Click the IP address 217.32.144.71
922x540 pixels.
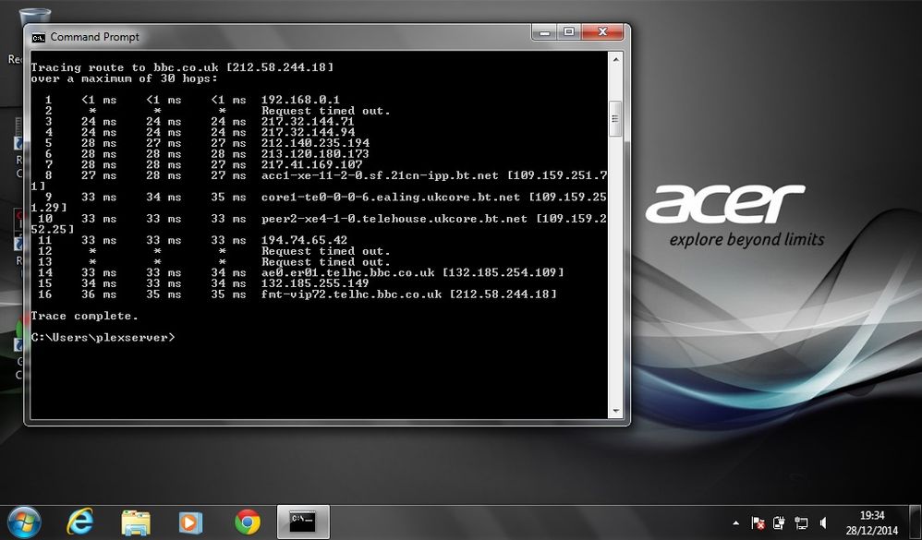tap(309, 122)
